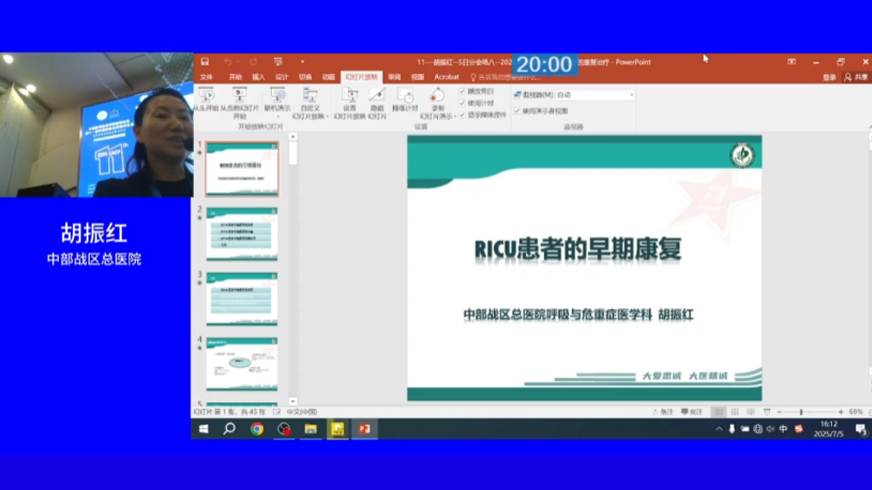Click the save icon in title bar
This screenshot has width=872, height=490.
pyautogui.click(x=205, y=62)
